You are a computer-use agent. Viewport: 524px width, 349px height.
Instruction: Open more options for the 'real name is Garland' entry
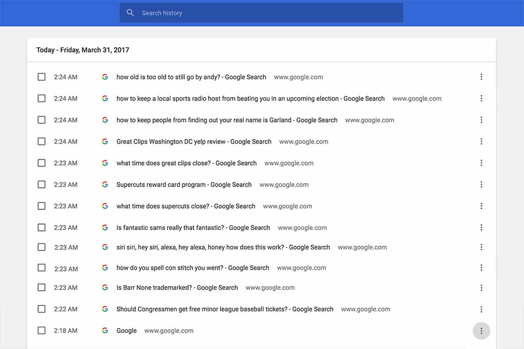481,119
